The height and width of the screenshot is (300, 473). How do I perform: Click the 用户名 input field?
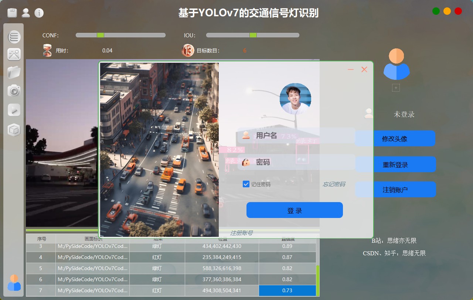296,136
